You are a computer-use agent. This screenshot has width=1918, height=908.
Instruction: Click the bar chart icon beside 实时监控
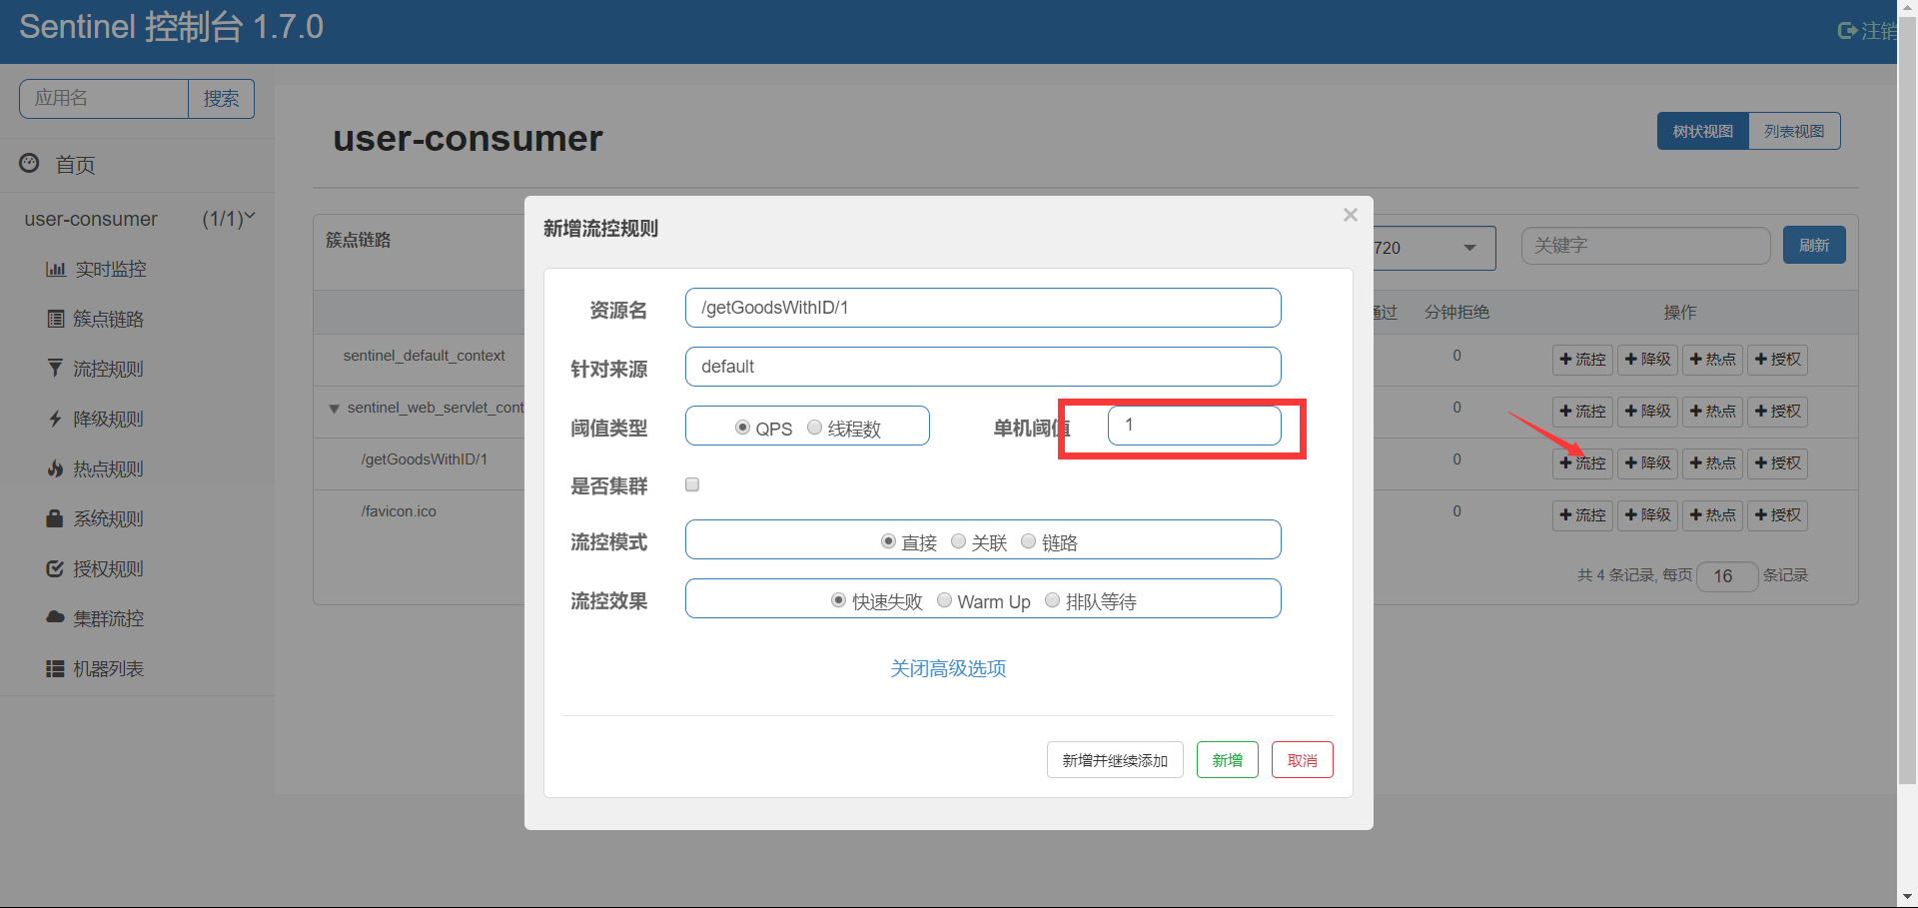point(56,269)
